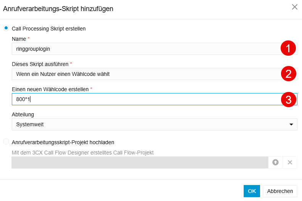Expand the Abteilung list via the caret arrow
Image resolution: width=302 pixels, height=201 pixels.
(291, 124)
